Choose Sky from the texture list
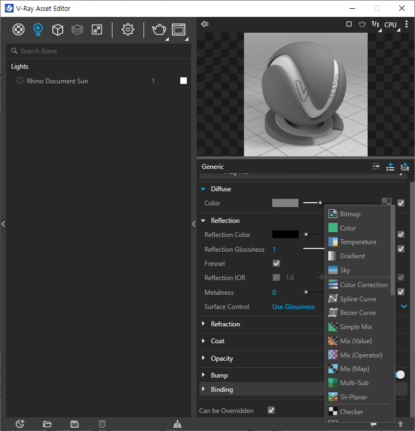 coord(358,270)
